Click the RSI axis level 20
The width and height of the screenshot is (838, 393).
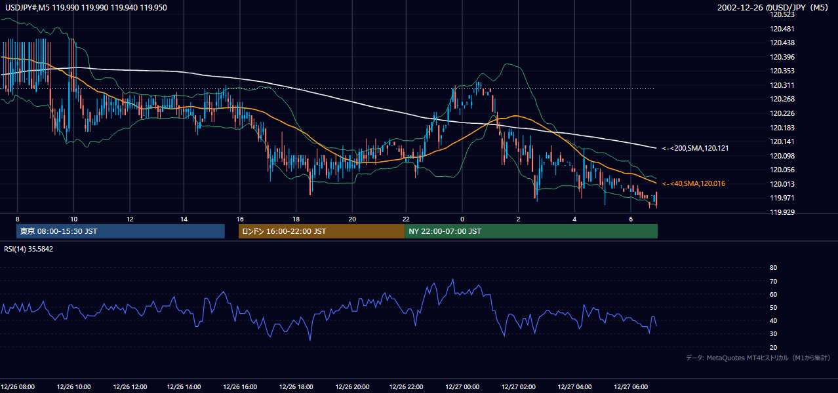click(x=773, y=347)
